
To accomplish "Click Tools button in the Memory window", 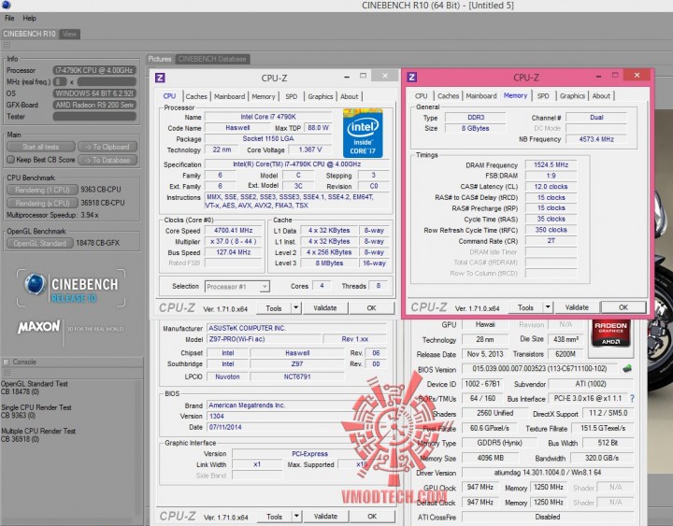I will pos(525,307).
